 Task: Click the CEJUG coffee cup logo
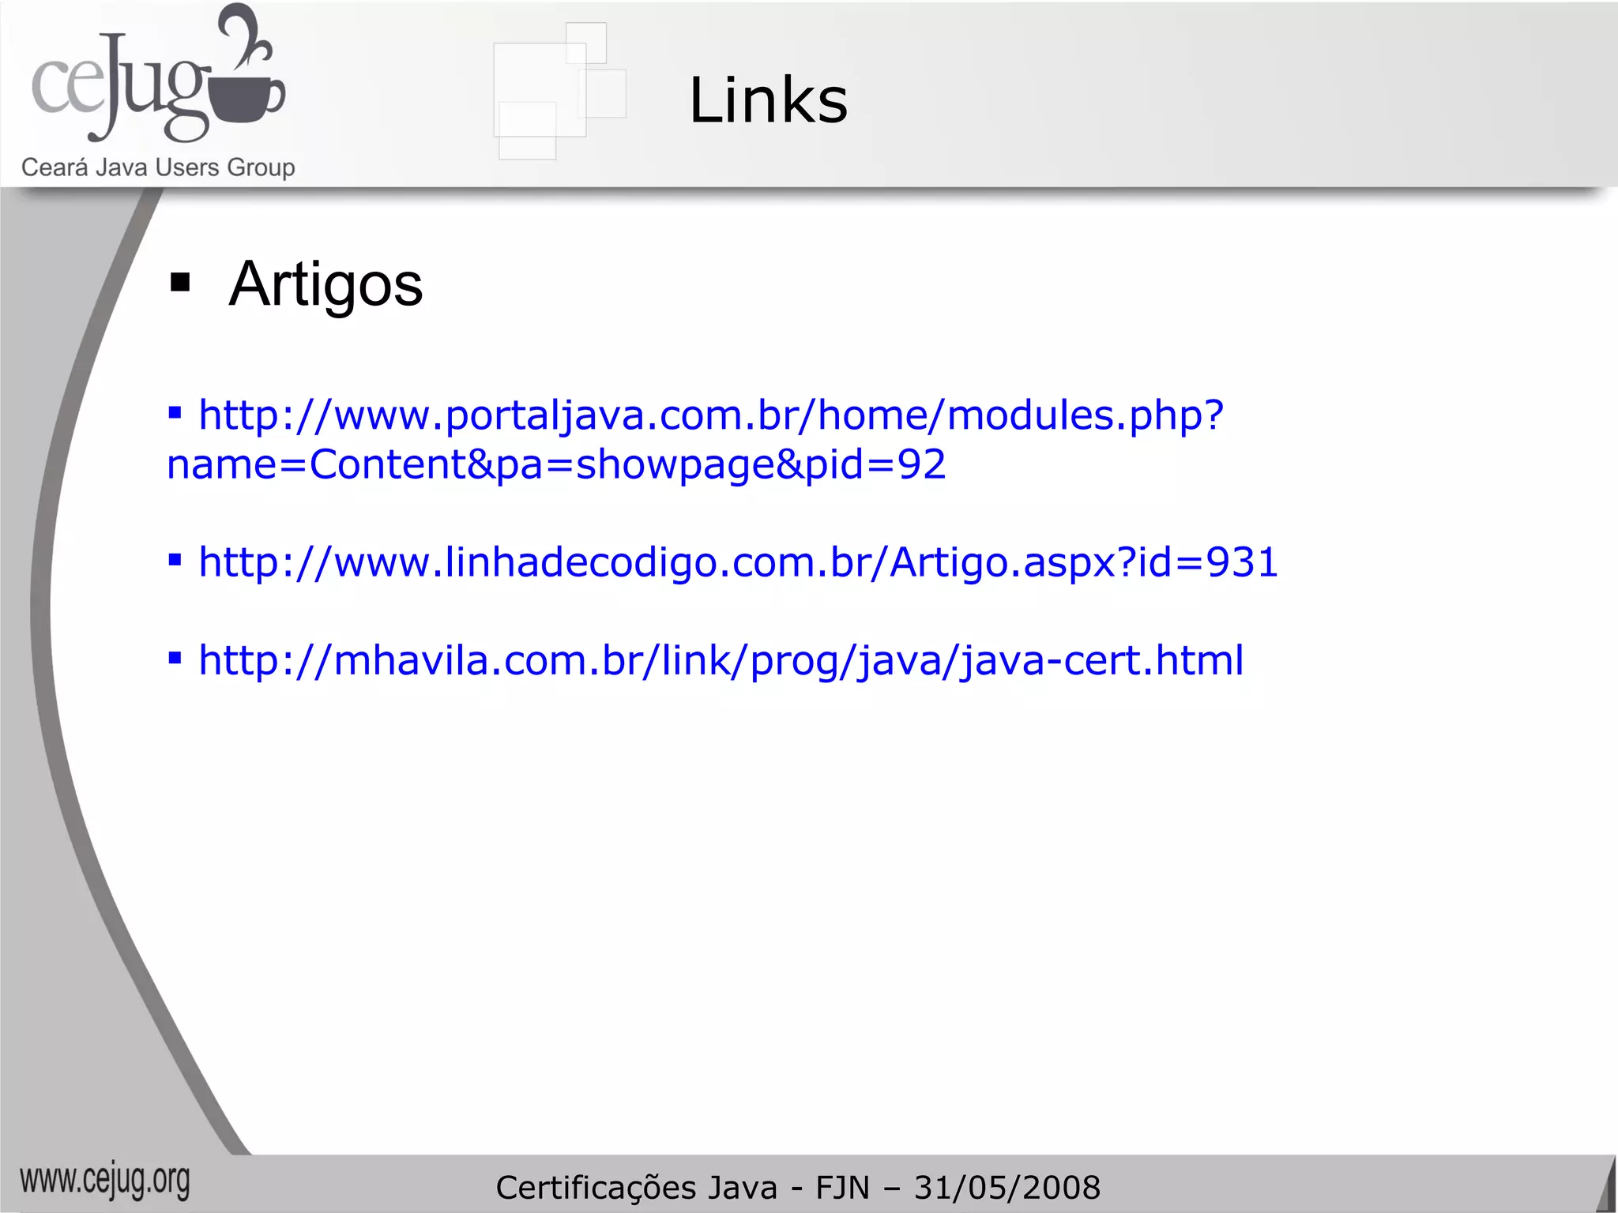[158, 73]
